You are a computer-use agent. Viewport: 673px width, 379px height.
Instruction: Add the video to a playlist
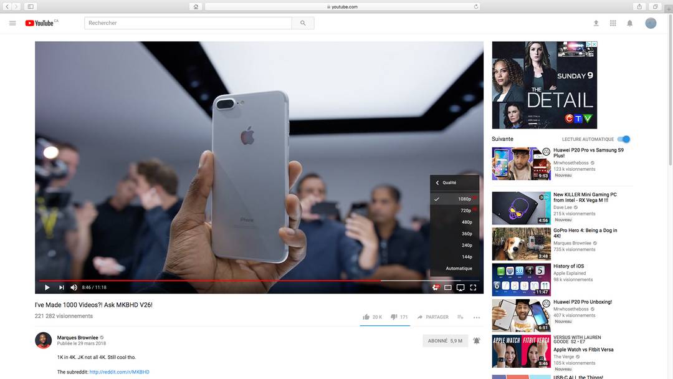pos(461,317)
